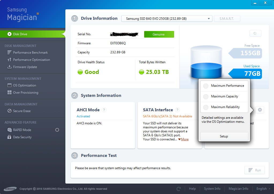Open the Over Provisioning page
The height and width of the screenshot is (194, 274).
tap(25, 93)
